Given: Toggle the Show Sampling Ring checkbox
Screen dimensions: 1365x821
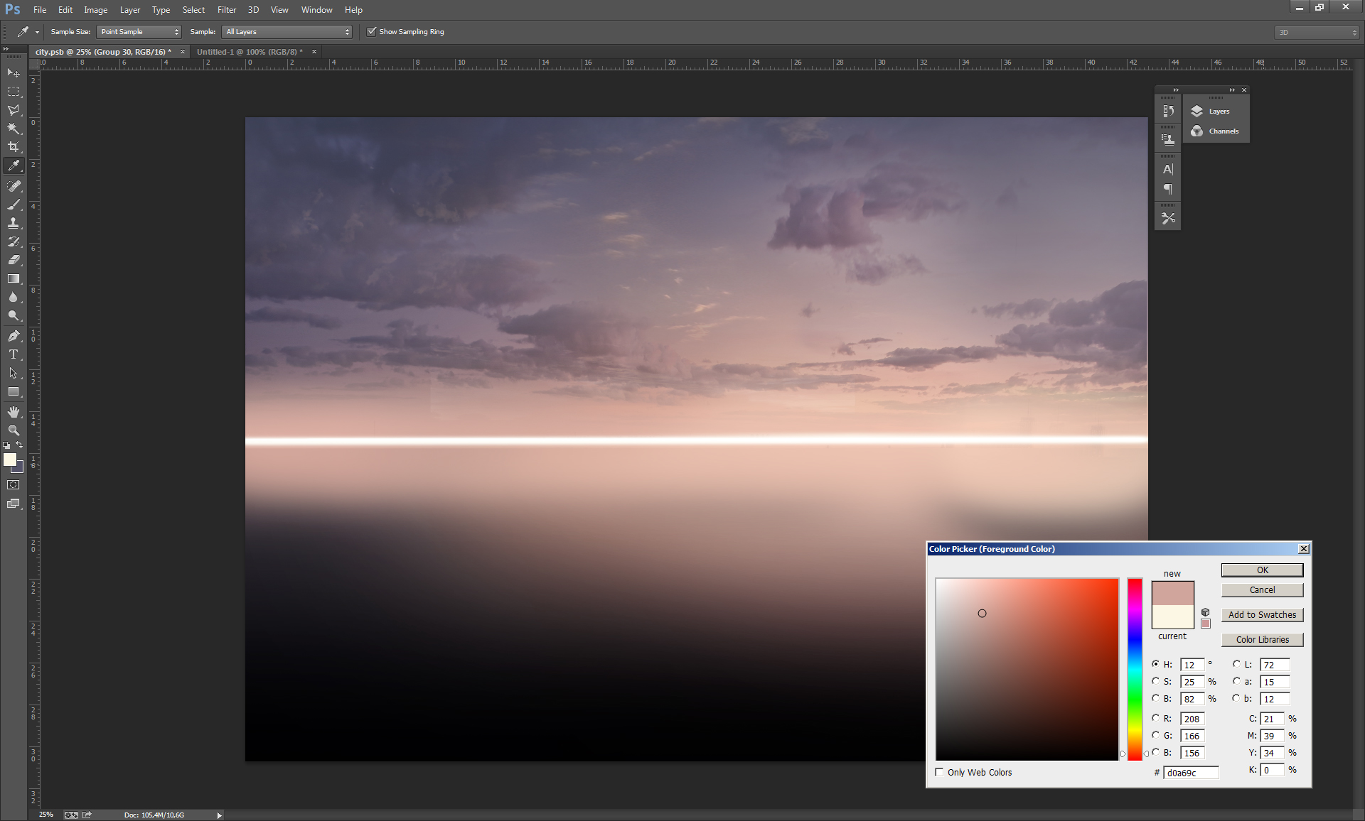Looking at the screenshot, I should point(371,31).
